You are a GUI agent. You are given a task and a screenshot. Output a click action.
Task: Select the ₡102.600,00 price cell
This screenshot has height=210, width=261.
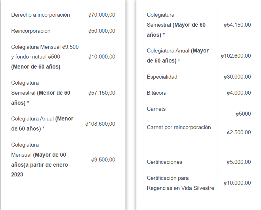point(236,56)
